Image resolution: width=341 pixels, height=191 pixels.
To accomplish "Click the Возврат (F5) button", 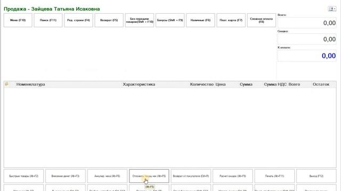I will (109, 20).
